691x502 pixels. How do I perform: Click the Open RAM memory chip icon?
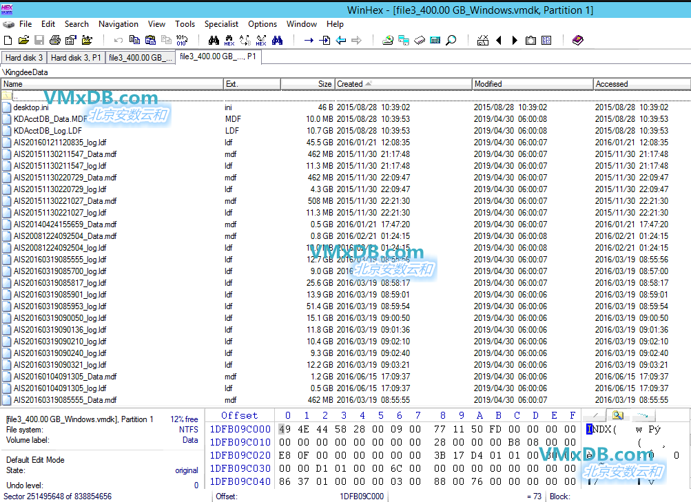coord(420,41)
